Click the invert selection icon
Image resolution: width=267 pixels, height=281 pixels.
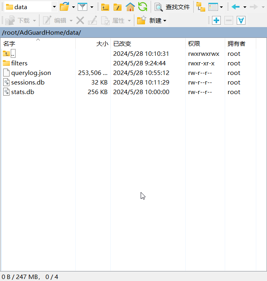[x=241, y=20]
